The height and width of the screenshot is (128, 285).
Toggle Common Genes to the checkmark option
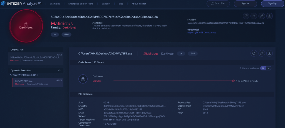tap(268, 68)
